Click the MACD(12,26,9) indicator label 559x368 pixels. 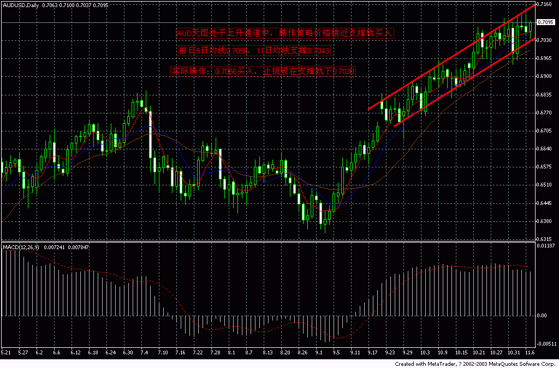click(21, 247)
